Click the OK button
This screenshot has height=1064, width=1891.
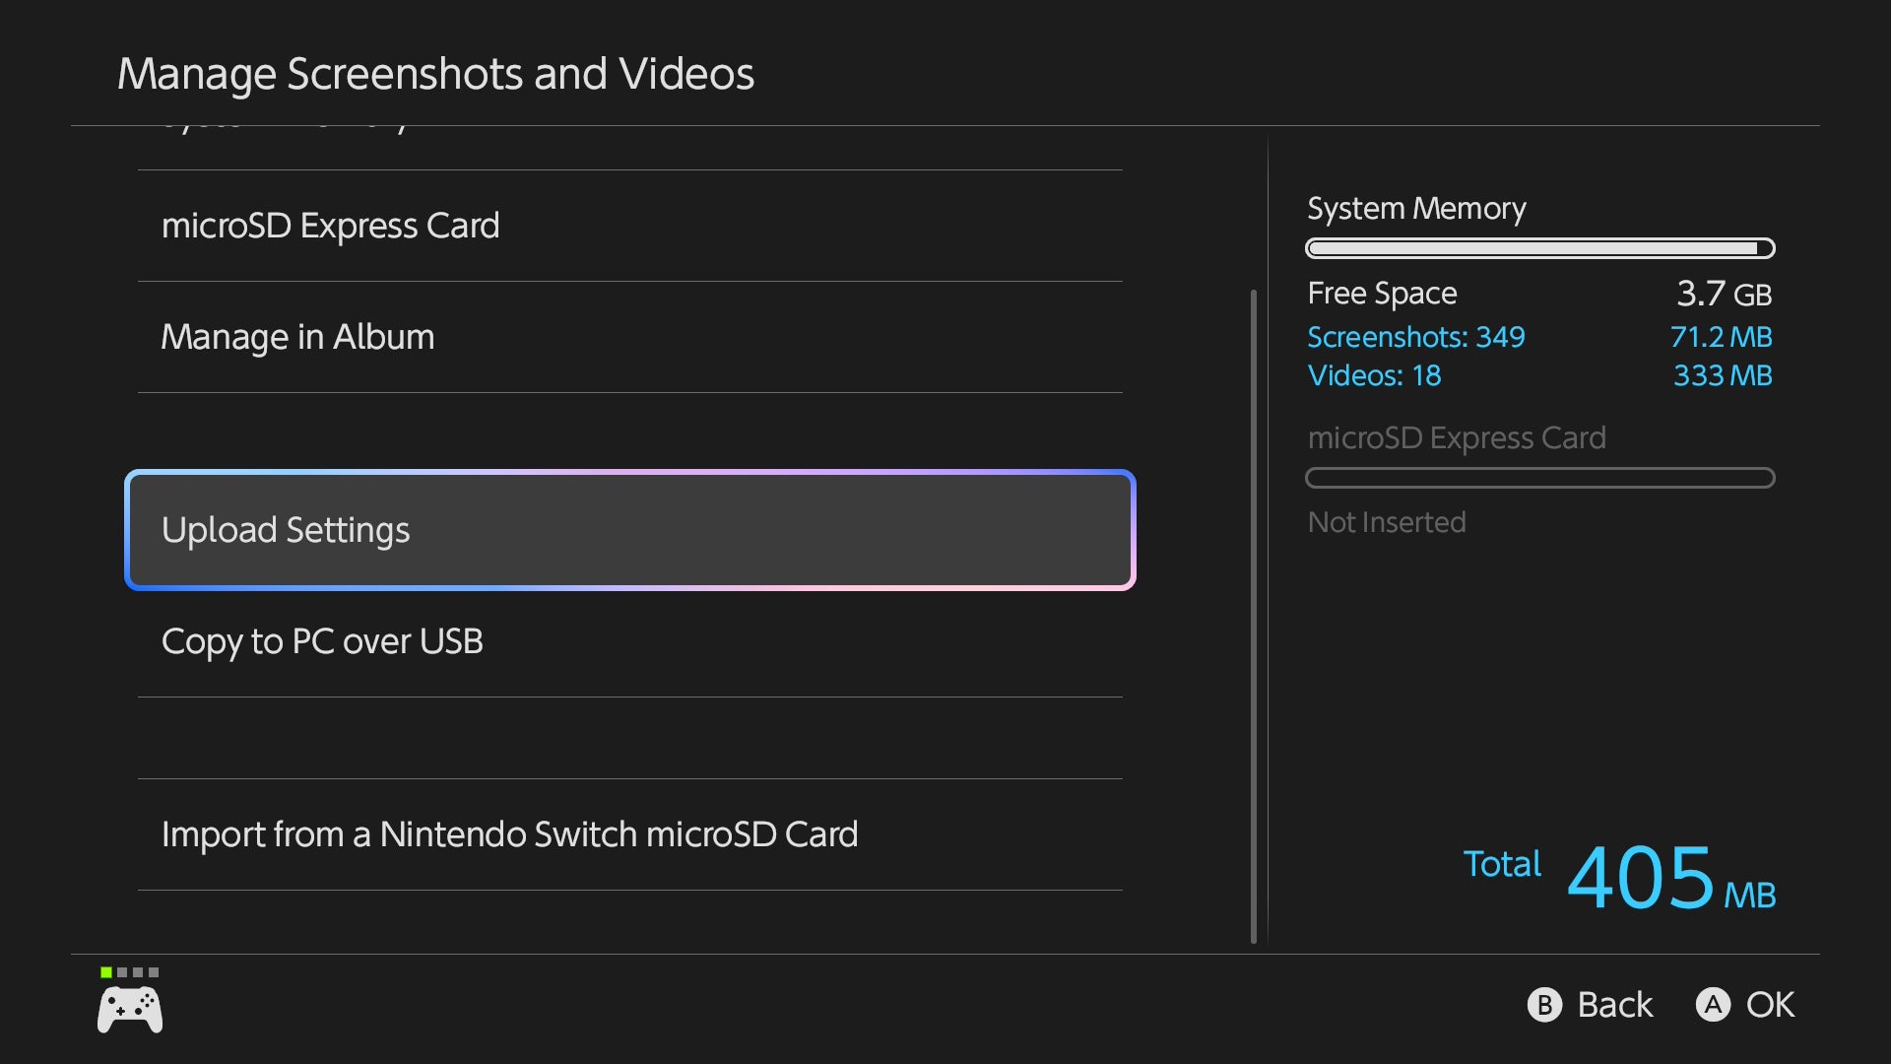(x=1744, y=1005)
